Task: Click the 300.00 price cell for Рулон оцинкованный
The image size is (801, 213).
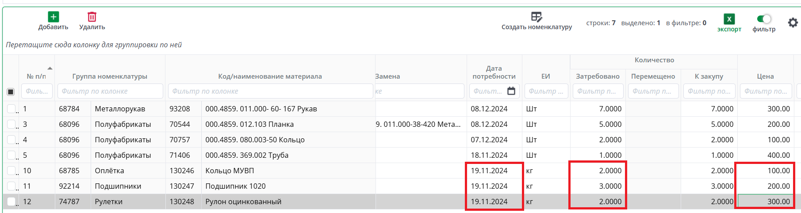Action: click(x=765, y=202)
